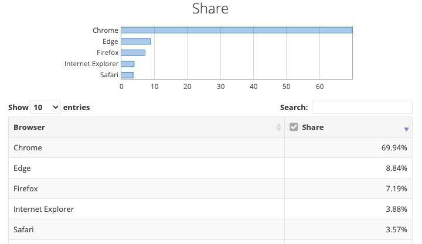Select the Safari cell in the table
The width and height of the screenshot is (422, 244).
(x=24, y=230)
